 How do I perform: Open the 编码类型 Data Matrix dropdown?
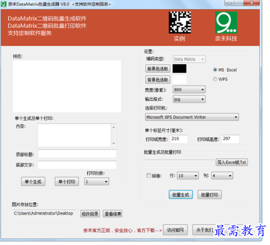pyautogui.click(x=189, y=59)
